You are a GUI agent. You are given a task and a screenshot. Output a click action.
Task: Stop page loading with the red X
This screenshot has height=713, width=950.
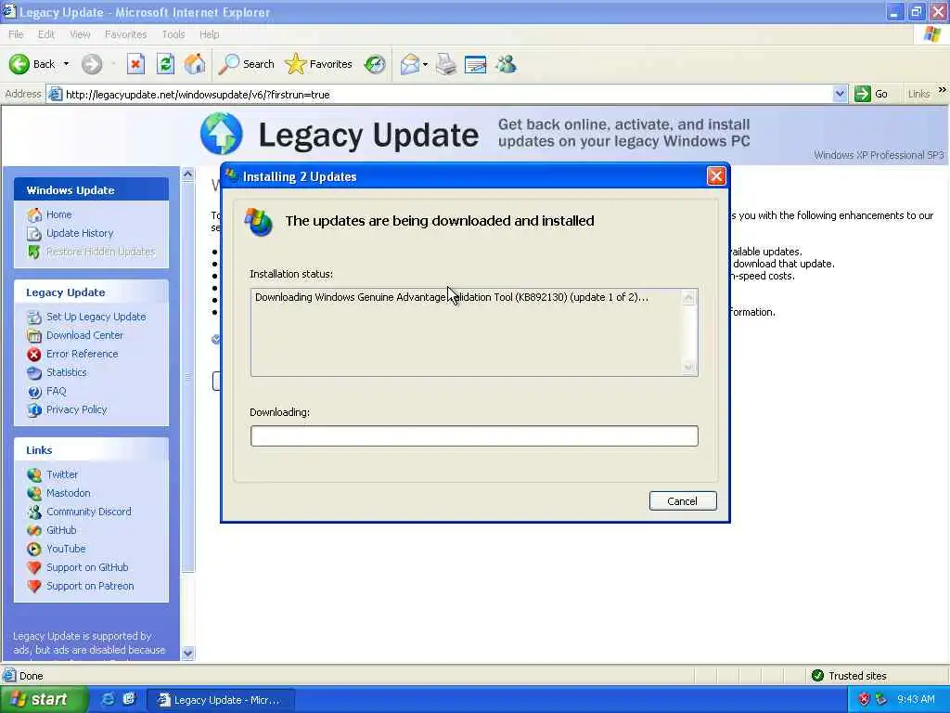coord(135,64)
